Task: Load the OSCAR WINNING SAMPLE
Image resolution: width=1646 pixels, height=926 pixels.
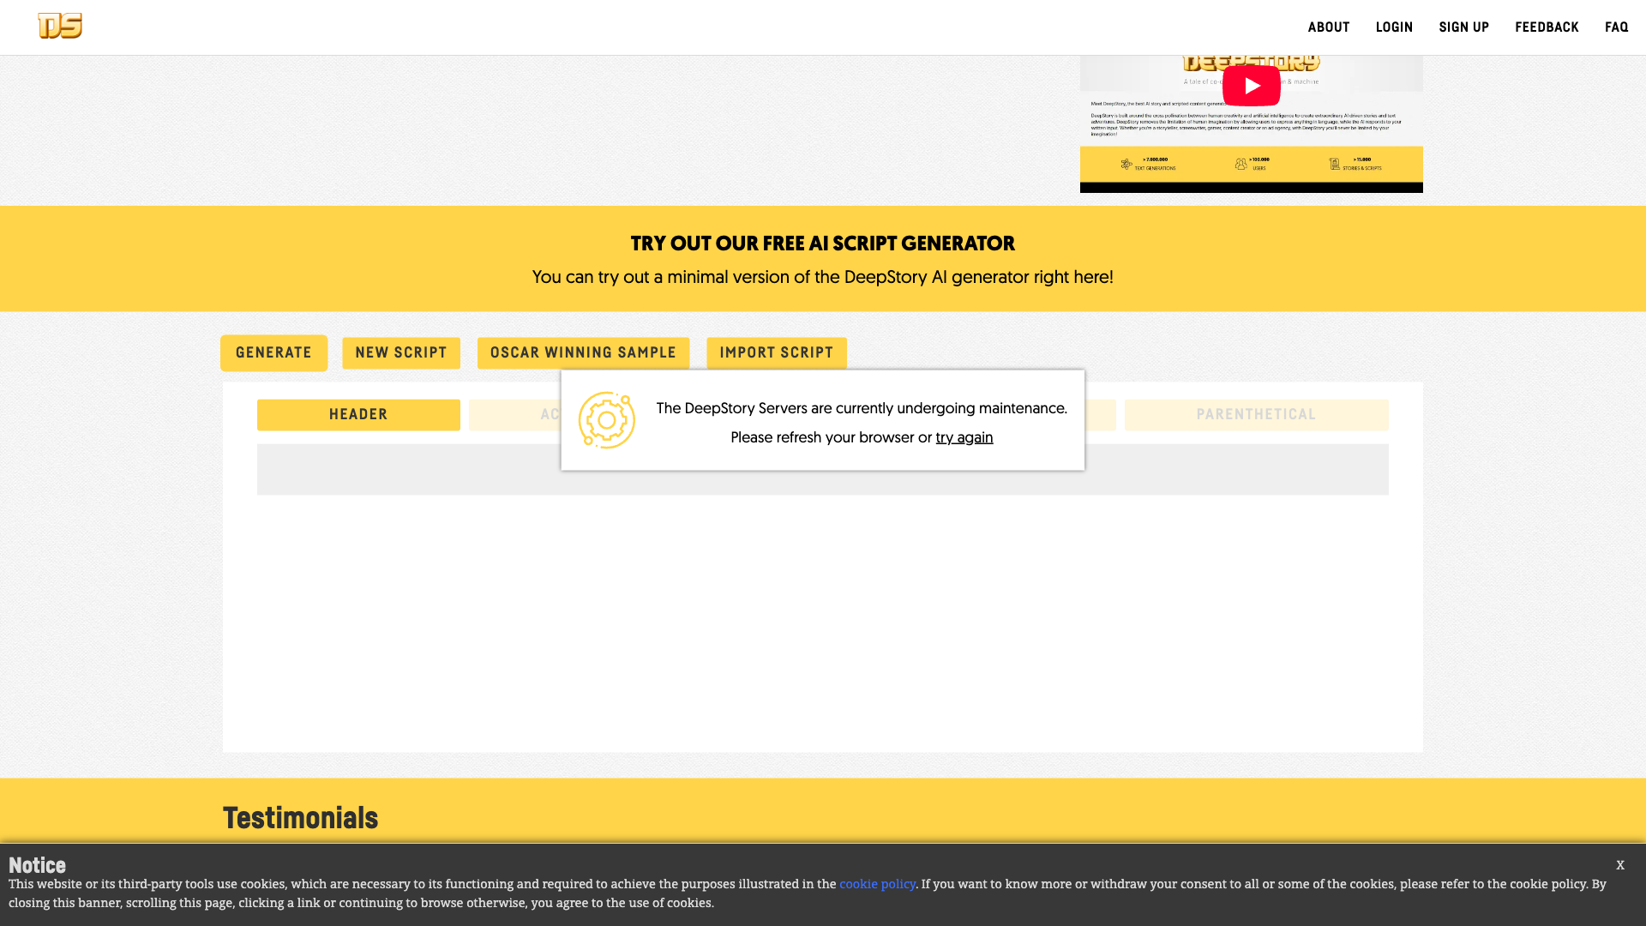Action: tap(583, 353)
